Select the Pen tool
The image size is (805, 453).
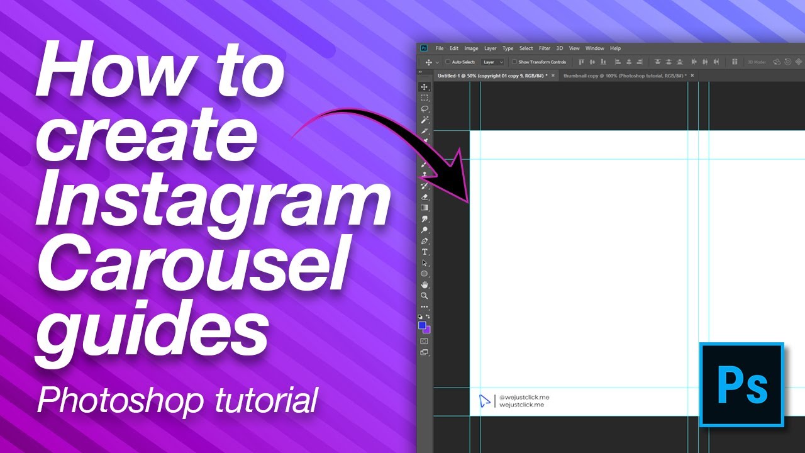tap(425, 241)
